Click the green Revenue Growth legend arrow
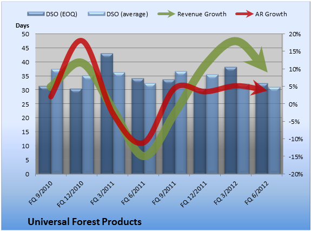The height and width of the screenshot is (231, 311). [166, 14]
